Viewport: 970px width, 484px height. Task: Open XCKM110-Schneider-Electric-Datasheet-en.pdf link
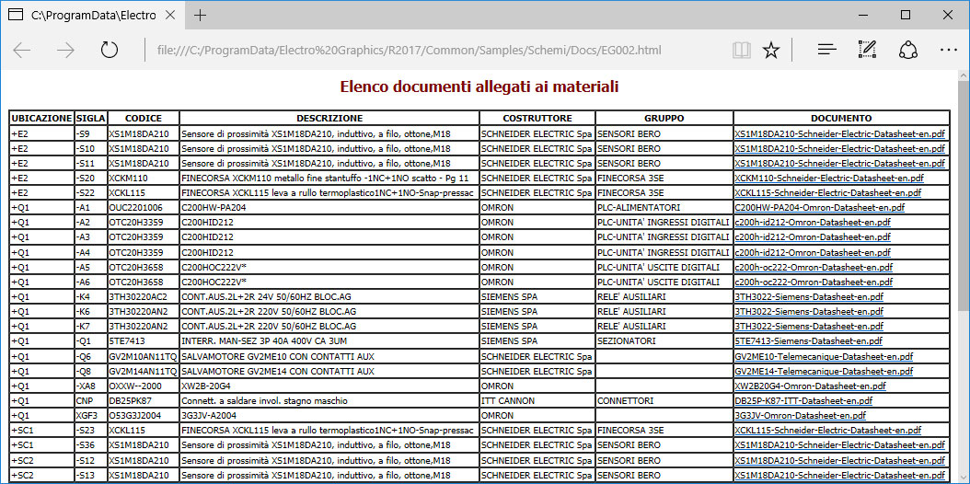pos(829,178)
